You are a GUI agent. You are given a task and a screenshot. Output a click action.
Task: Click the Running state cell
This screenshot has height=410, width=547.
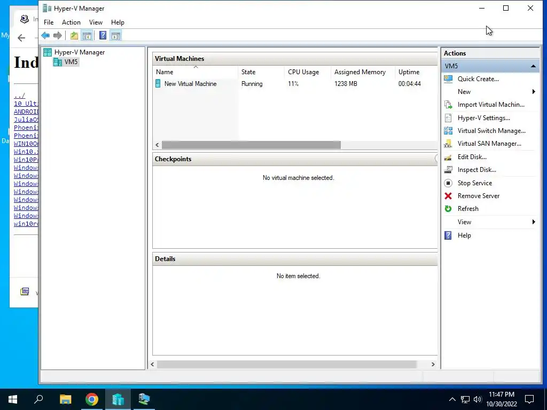coord(252,84)
